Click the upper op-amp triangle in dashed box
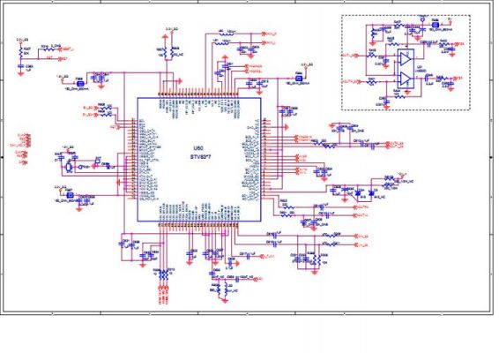 pos(406,59)
